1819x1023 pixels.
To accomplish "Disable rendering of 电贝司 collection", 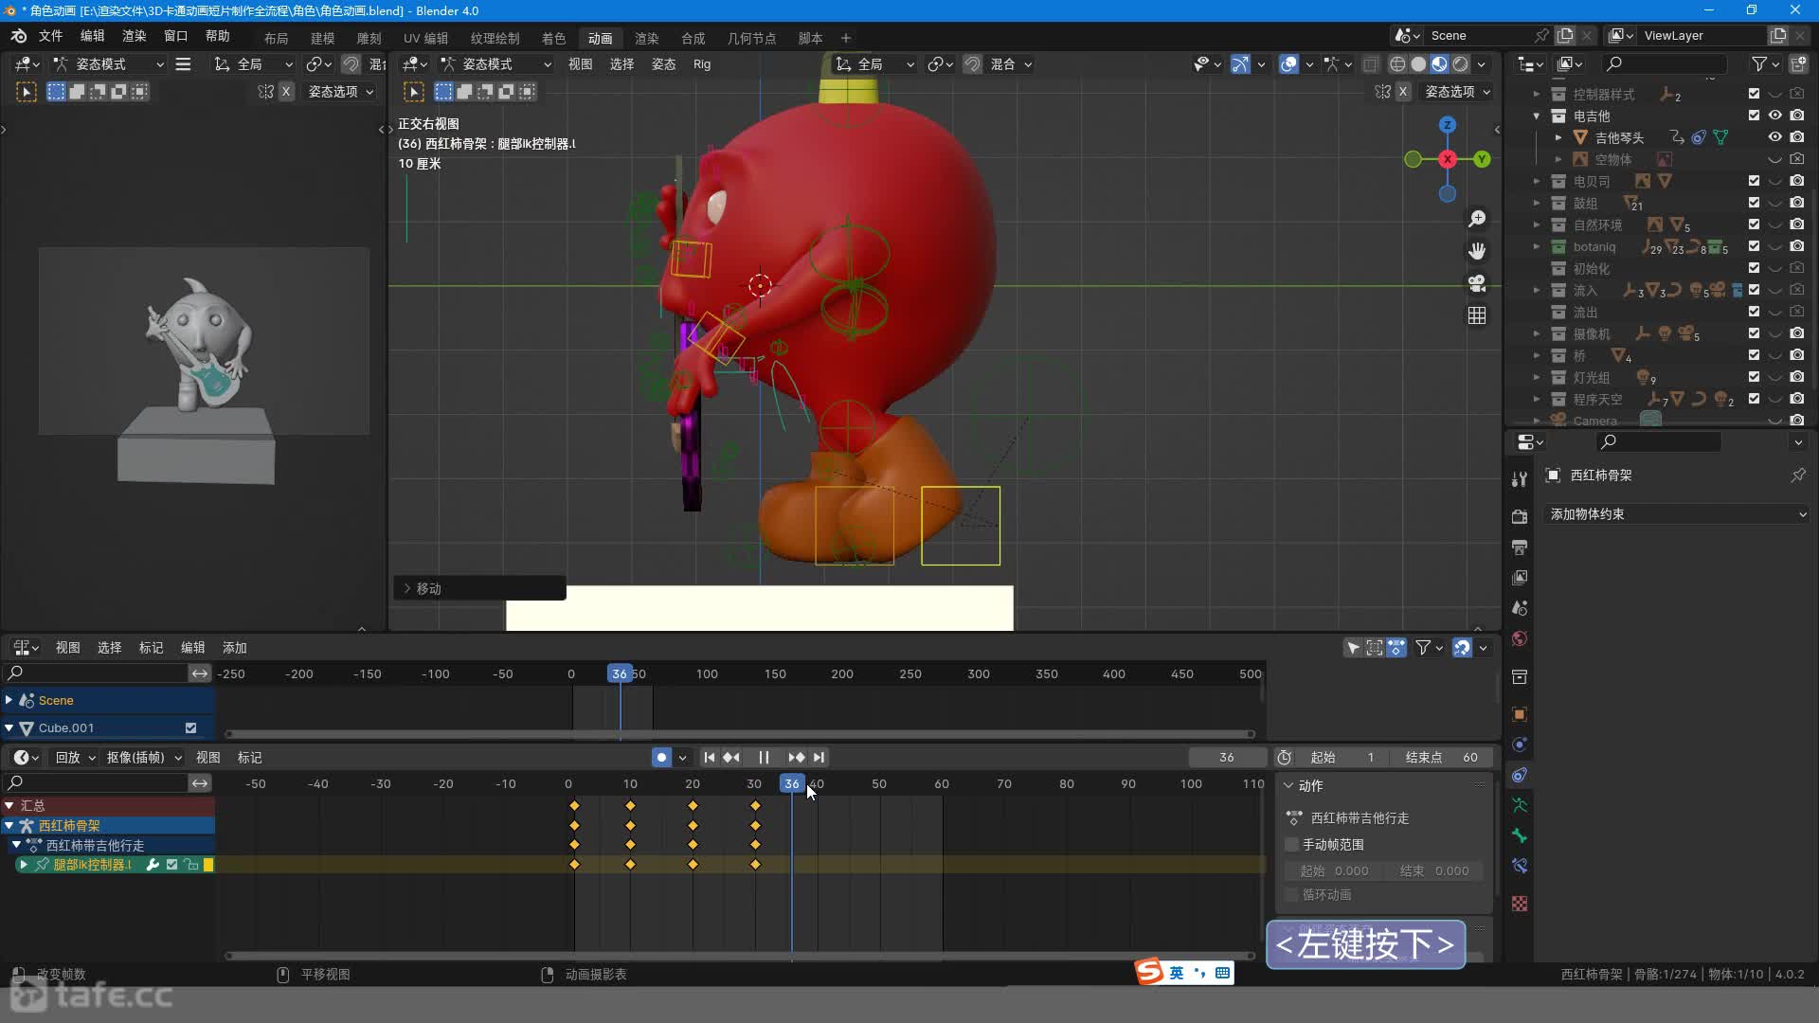I will click(1797, 181).
